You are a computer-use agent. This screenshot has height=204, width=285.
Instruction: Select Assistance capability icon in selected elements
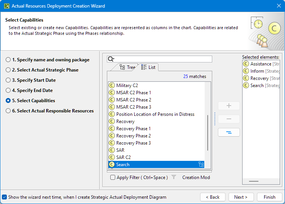[x=246, y=64]
